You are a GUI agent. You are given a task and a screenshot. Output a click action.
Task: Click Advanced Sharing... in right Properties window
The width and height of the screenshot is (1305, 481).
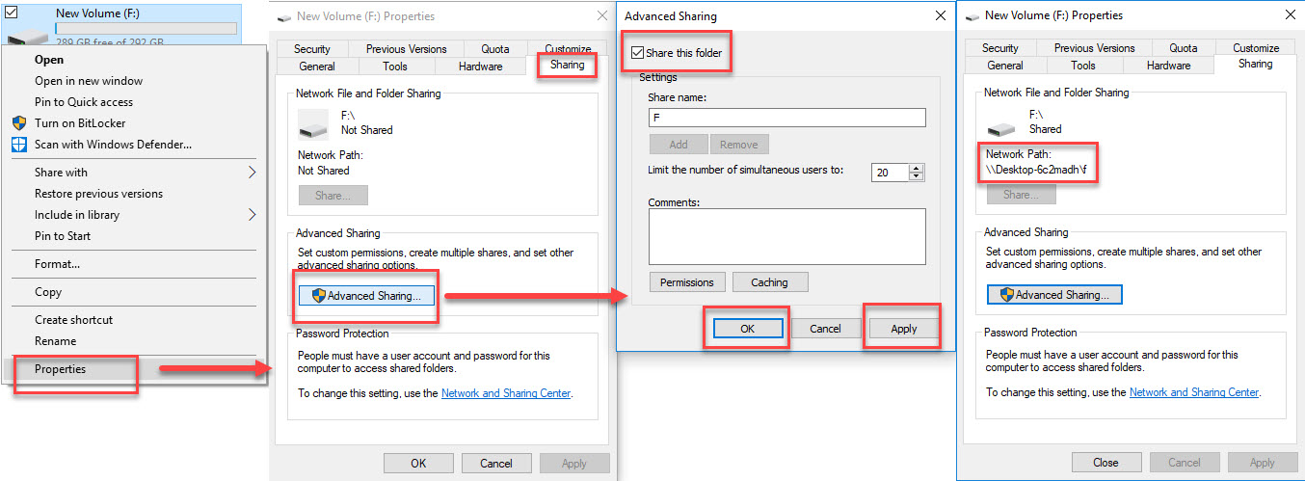pyautogui.click(x=1055, y=295)
